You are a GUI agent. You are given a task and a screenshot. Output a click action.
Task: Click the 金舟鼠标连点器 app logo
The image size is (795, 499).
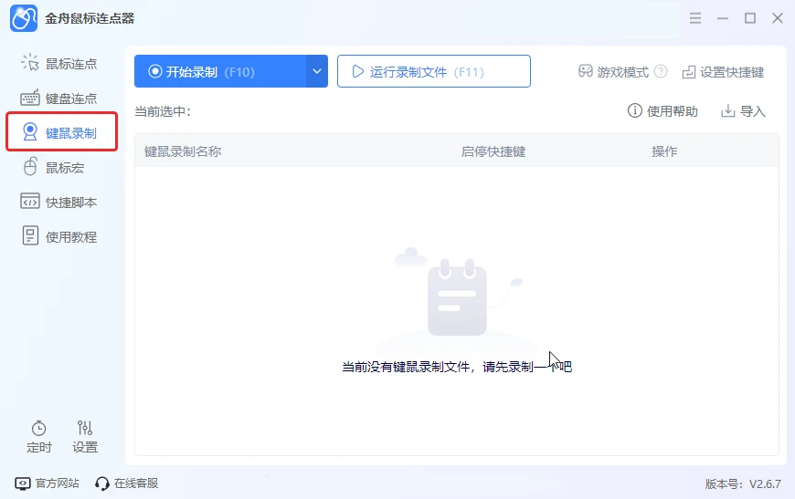tap(24, 19)
